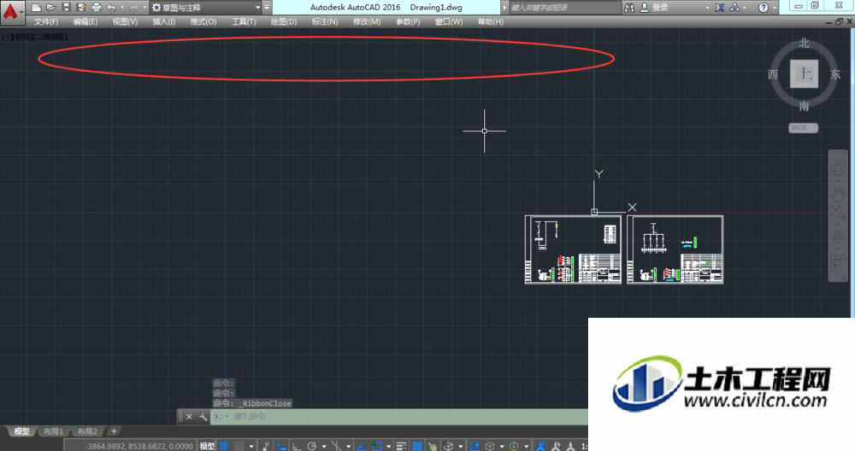The width and height of the screenshot is (855, 451).
Task: Undo the last action with the arrow icon
Action: click(x=112, y=7)
